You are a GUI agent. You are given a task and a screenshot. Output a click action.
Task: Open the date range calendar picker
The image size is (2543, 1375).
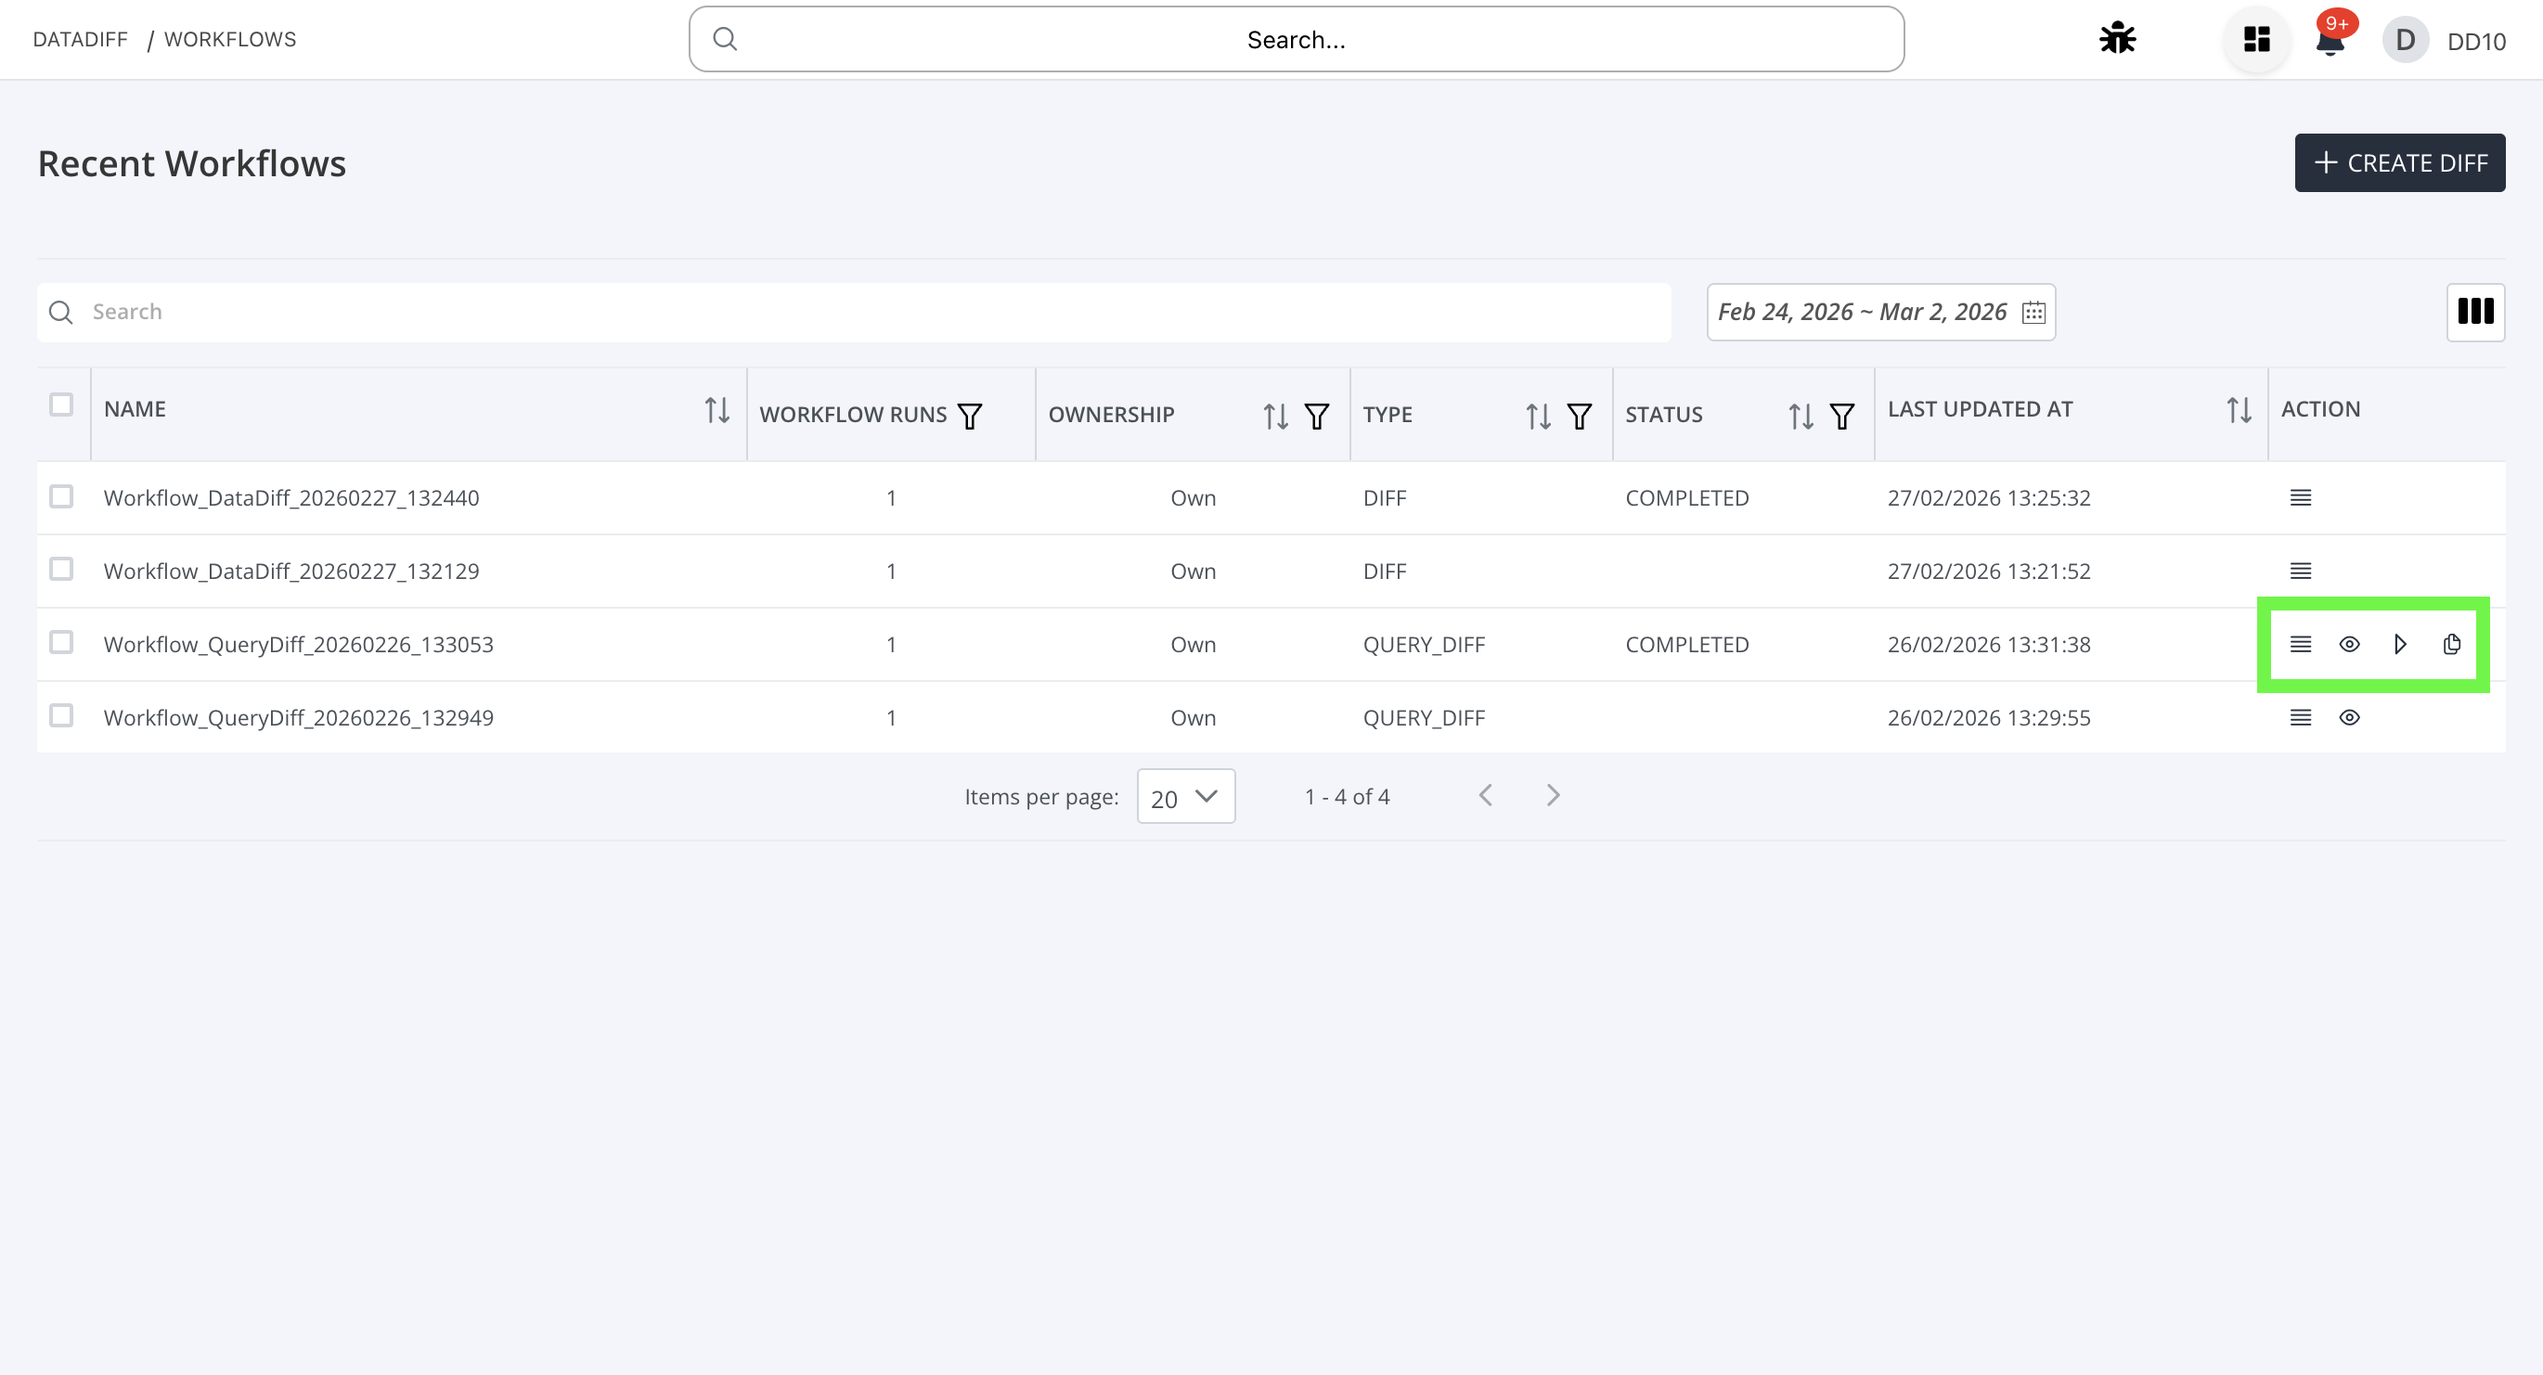pyautogui.click(x=2033, y=312)
